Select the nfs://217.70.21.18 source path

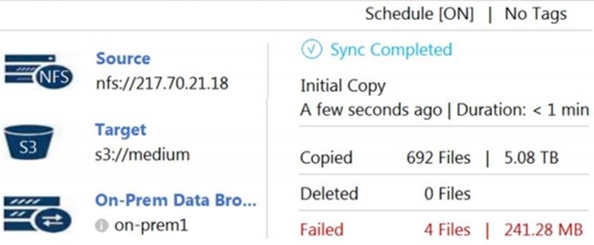[162, 83]
